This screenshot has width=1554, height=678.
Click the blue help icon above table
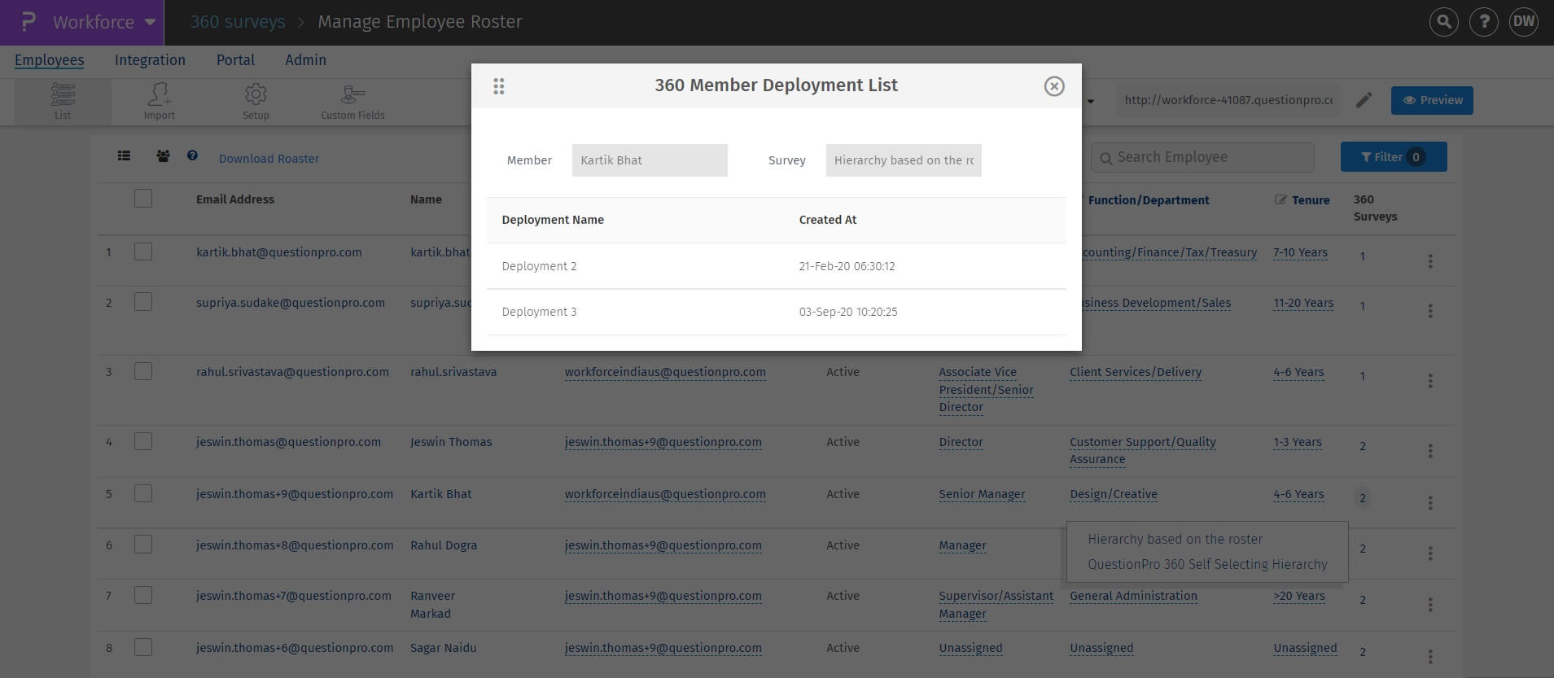[192, 155]
